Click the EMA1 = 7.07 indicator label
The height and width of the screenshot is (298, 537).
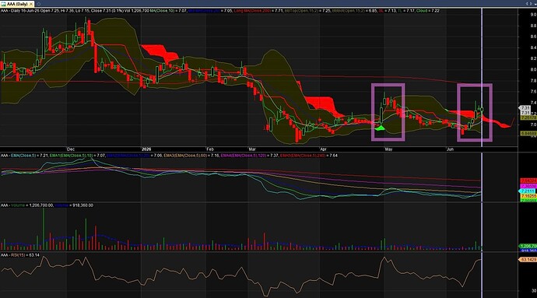pos(78,156)
